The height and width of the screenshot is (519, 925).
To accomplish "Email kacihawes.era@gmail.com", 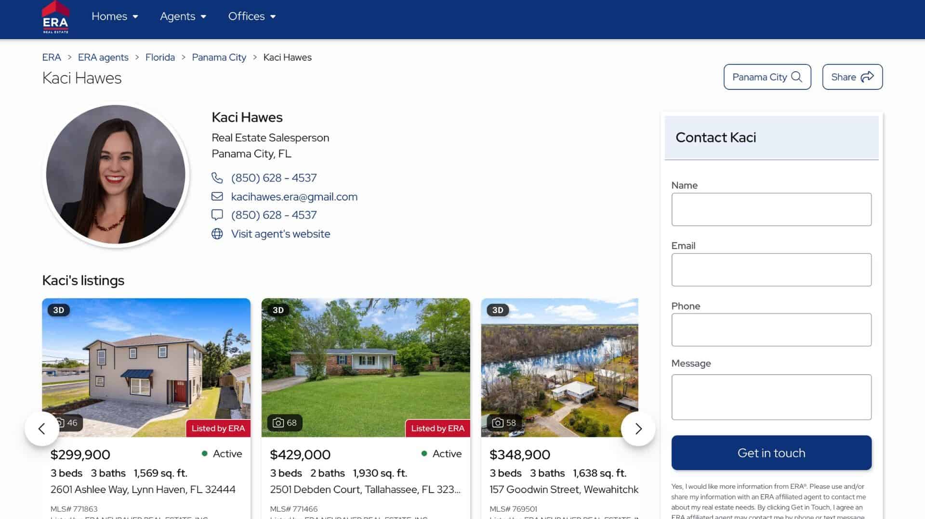I will click(294, 197).
